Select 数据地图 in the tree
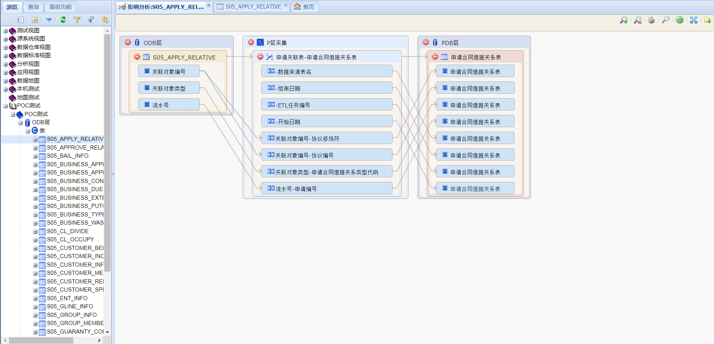 [28, 81]
